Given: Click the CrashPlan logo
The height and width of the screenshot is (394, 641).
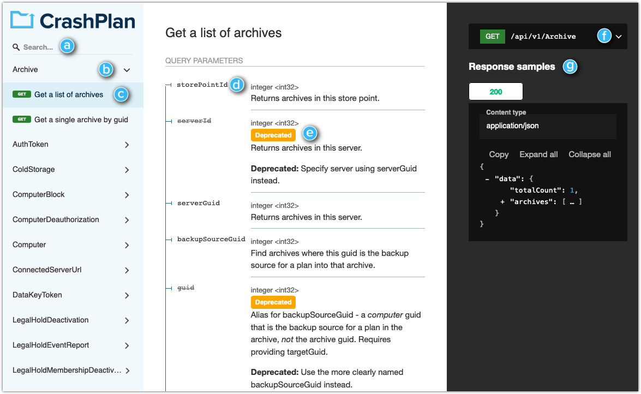Looking at the screenshot, I should pos(73,20).
